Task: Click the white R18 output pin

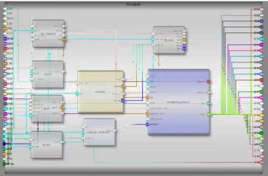Action: (262, 109)
